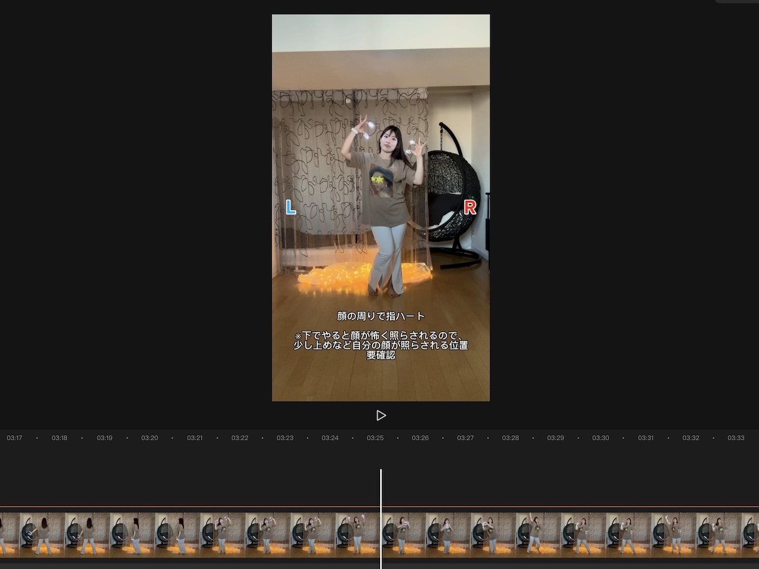Click the 03:31 time label
Screen dimensions: 759x569
[646, 438]
